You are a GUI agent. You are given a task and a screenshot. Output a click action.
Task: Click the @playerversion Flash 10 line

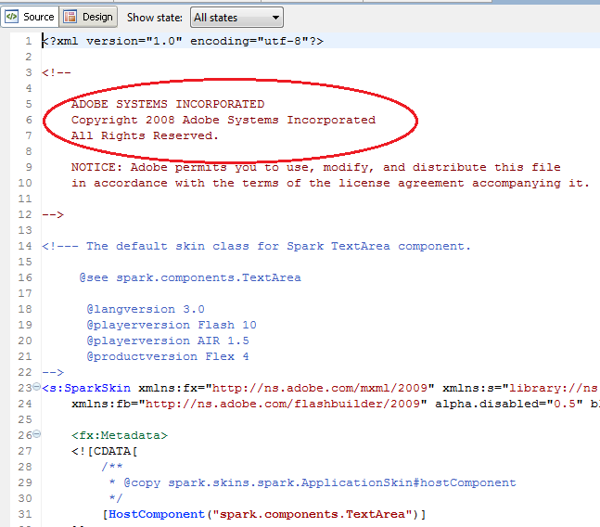(172, 325)
